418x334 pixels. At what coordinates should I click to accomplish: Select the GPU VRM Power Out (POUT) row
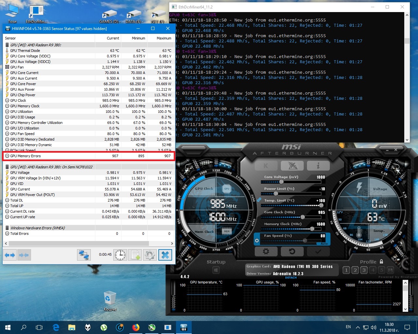click(x=88, y=195)
